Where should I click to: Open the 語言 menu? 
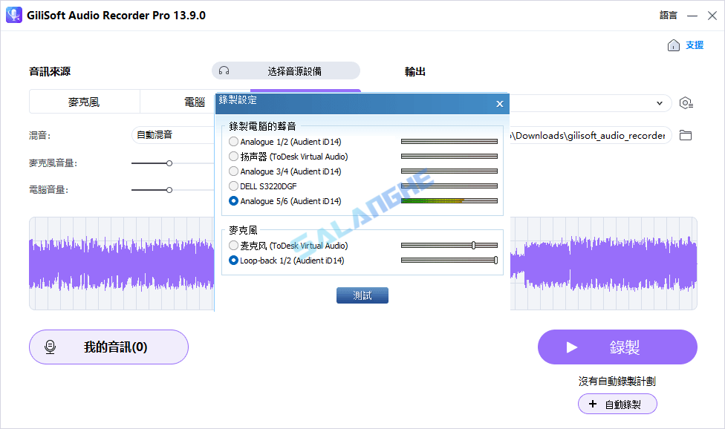coord(668,15)
